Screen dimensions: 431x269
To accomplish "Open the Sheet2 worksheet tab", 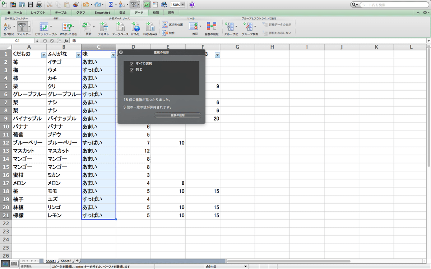I will coord(66,261).
